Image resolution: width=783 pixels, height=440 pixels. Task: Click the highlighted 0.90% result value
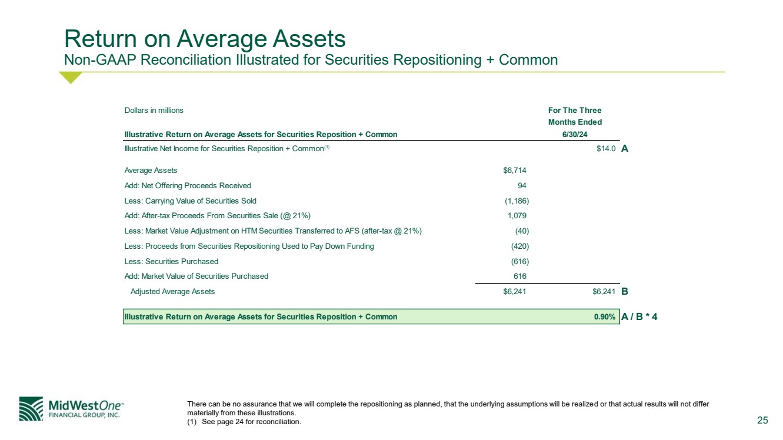pyautogui.click(x=604, y=317)
